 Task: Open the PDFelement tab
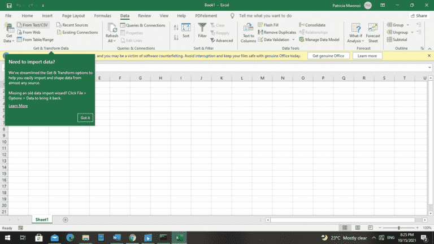(206, 16)
